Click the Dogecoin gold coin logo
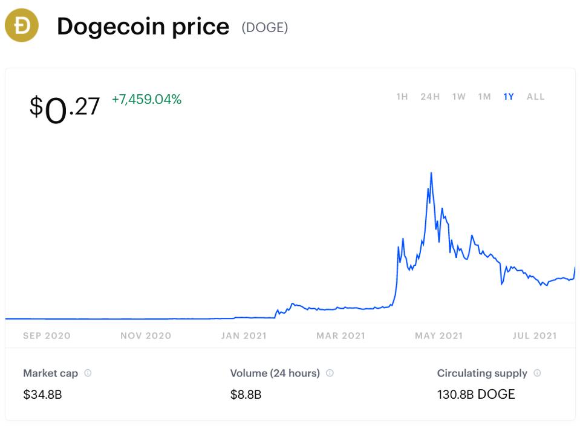Viewport: 580px width, 426px height. [x=21, y=25]
